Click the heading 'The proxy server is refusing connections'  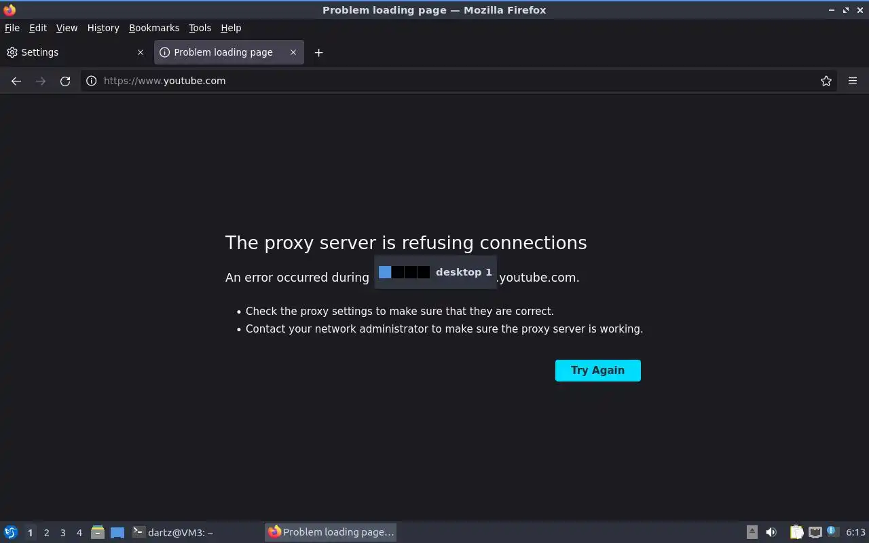coord(406,243)
